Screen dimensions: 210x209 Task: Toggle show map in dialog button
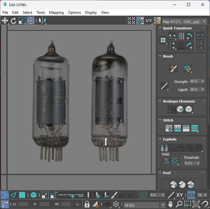coord(140,21)
